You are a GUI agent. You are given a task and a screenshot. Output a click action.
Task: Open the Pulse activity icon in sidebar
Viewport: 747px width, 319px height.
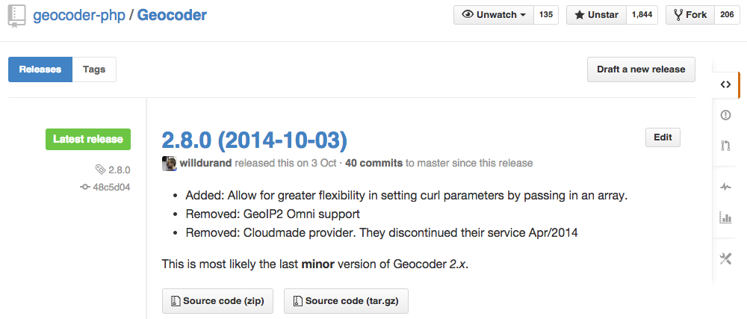coord(725,187)
